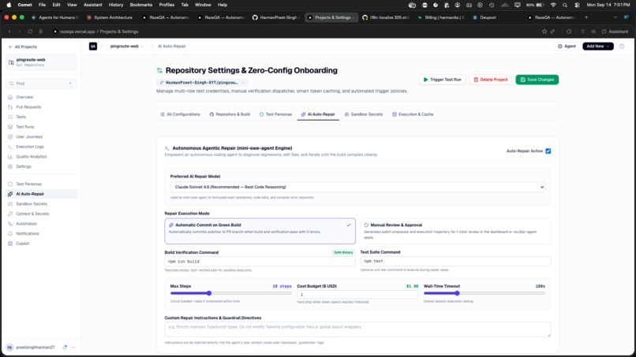Open macOS Control Center icon
This screenshot has height=357, width=636.
[577, 5]
